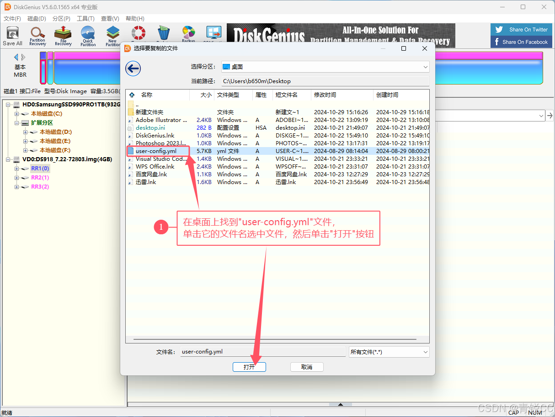
Task: Select the RR2(1) partition in tree
Action: point(40,178)
